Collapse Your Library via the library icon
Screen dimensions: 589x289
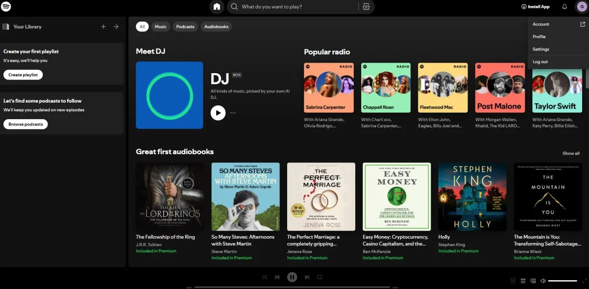[6, 27]
